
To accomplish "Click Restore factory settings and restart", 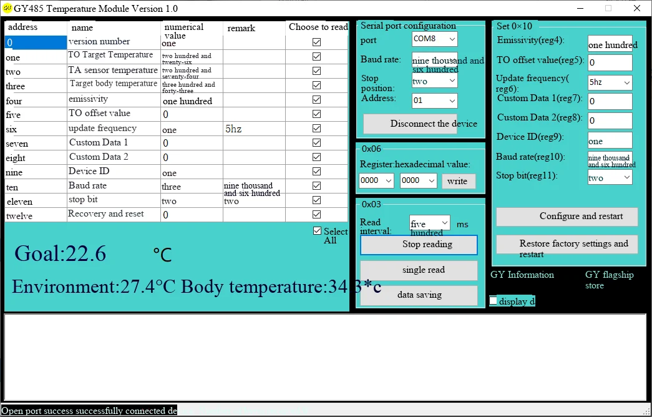I will 567,244.
